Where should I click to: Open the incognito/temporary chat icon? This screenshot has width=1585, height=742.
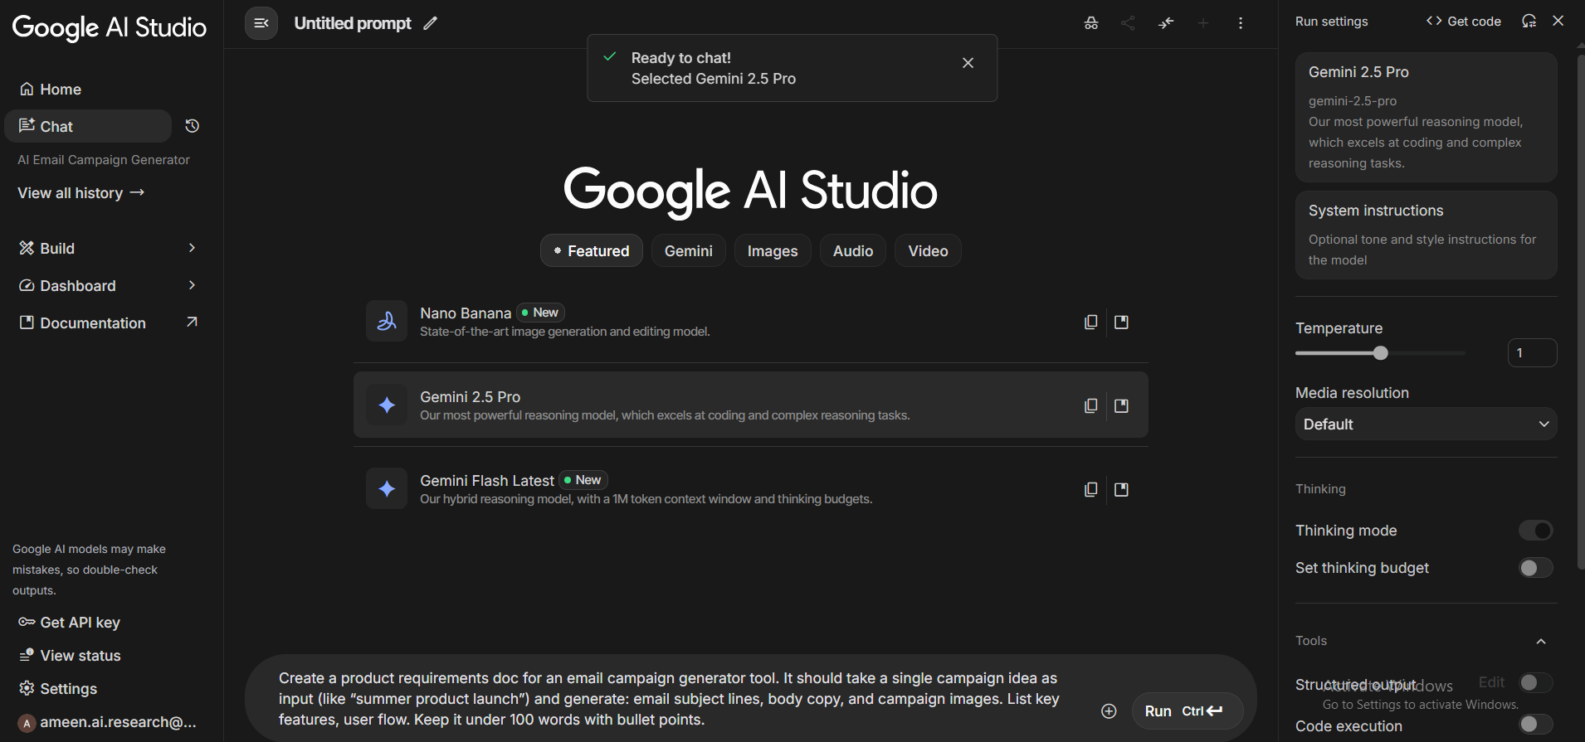[x=1091, y=23]
